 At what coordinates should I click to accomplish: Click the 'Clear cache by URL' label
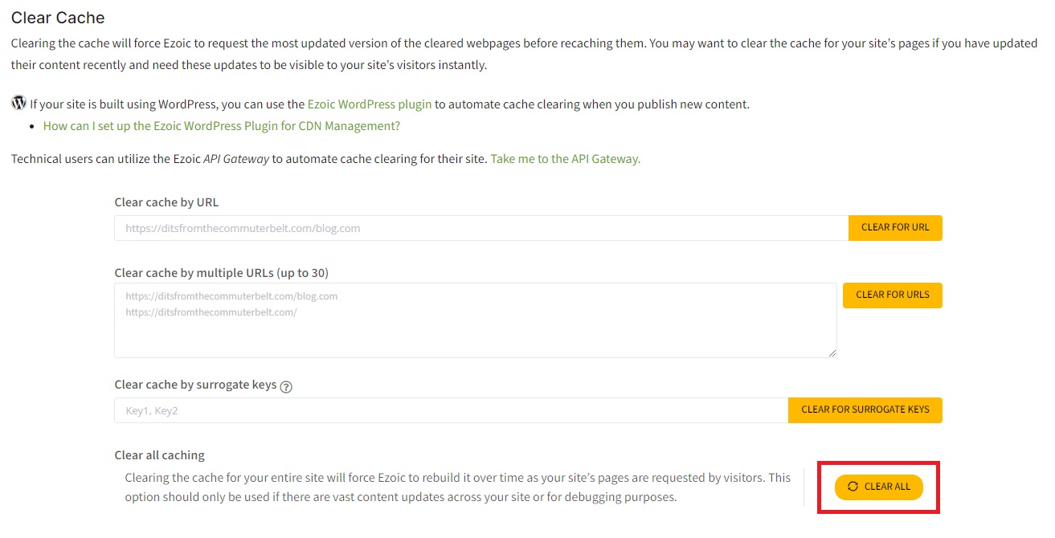point(166,202)
